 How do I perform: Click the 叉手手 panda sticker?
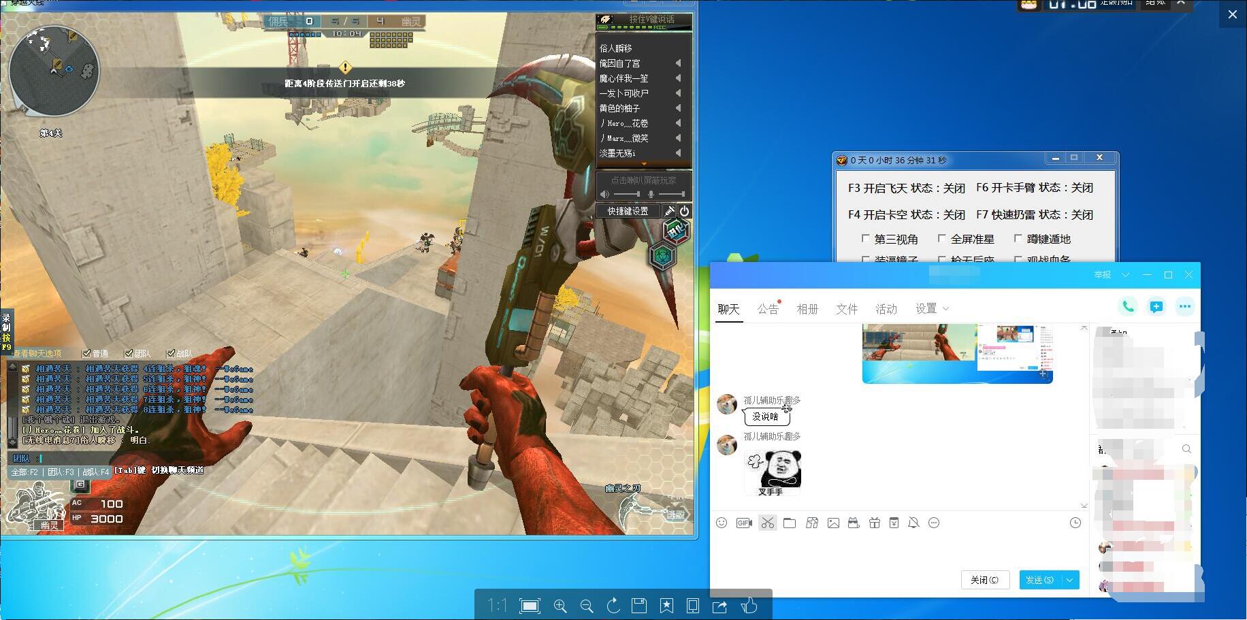(773, 472)
